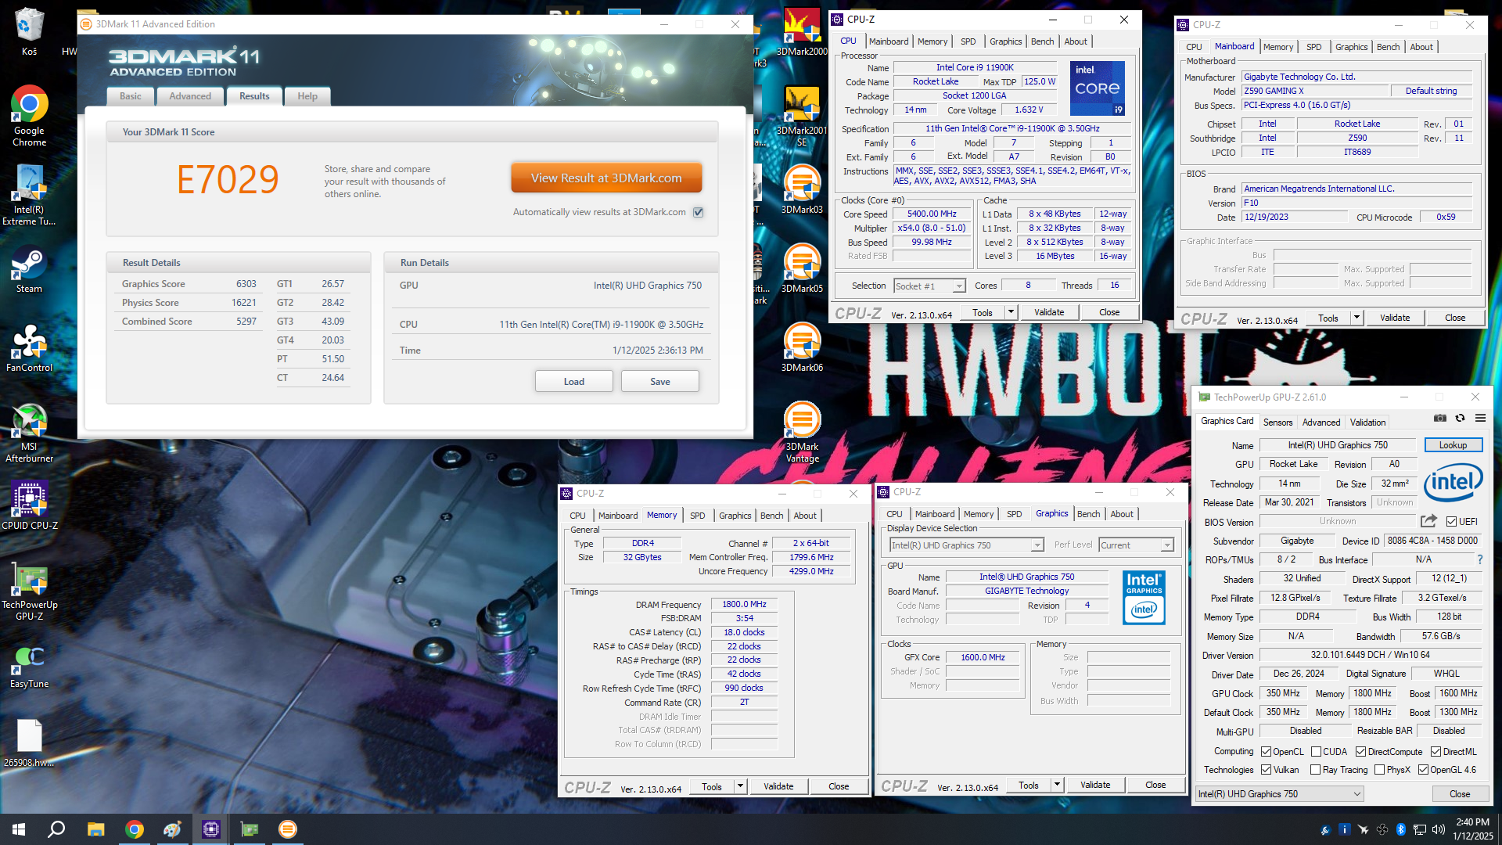Viewport: 1502px width, 845px height.
Task: Open 3DMark06 desktop shortcut
Action: pos(802,348)
